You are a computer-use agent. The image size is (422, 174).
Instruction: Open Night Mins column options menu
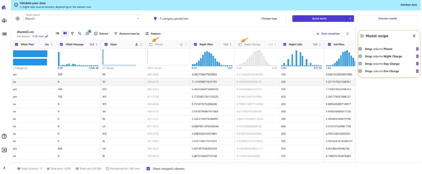tap(230, 44)
